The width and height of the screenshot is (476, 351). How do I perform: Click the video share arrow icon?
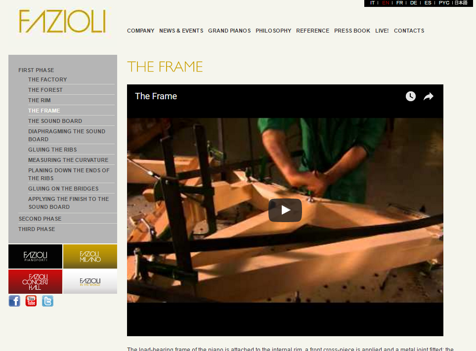point(429,96)
